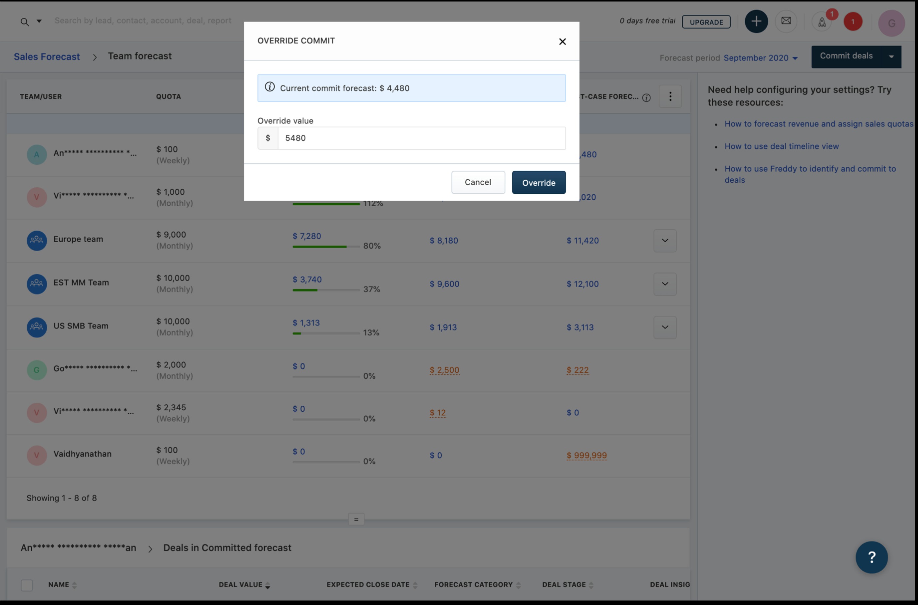Cancel the override commit dialog

click(478, 182)
